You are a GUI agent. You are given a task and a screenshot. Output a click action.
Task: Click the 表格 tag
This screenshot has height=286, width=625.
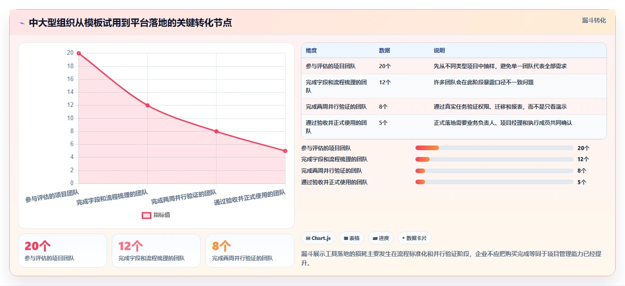[x=351, y=238]
